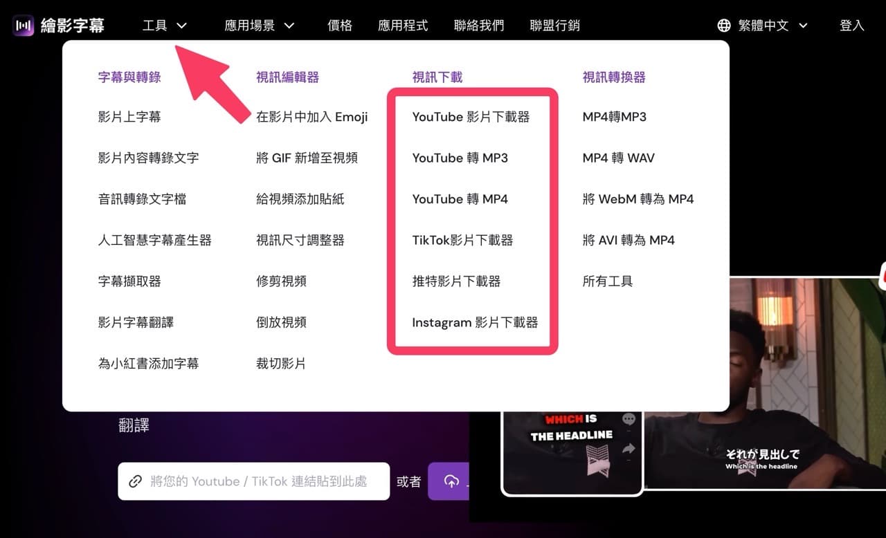Select 修剪視頻 tool
Image resolution: width=886 pixels, height=538 pixels.
[x=281, y=281]
